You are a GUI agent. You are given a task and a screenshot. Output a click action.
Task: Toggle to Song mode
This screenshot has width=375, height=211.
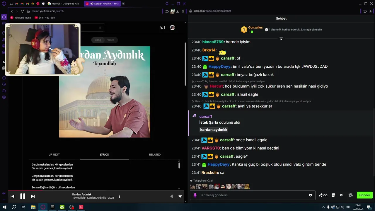pyautogui.click(x=98, y=40)
